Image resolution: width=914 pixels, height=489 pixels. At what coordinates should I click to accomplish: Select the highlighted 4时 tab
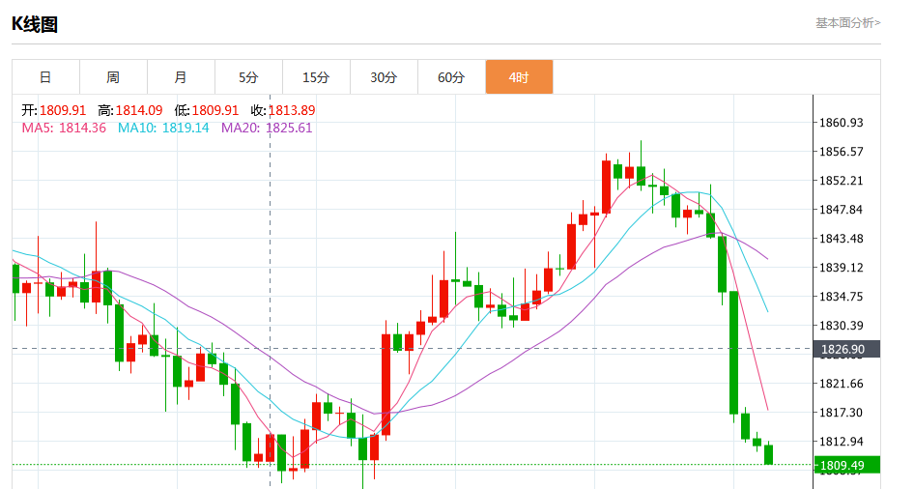click(519, 77)
